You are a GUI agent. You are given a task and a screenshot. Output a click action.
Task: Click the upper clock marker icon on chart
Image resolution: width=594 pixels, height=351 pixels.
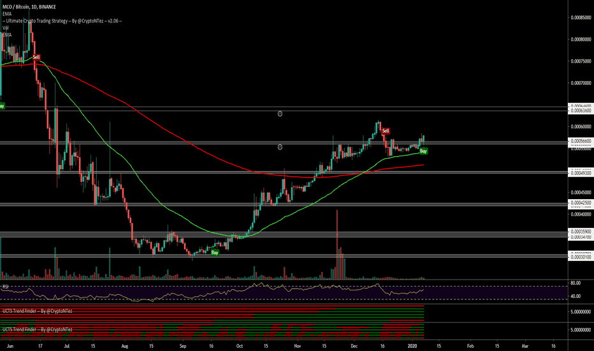click(280, 114)
